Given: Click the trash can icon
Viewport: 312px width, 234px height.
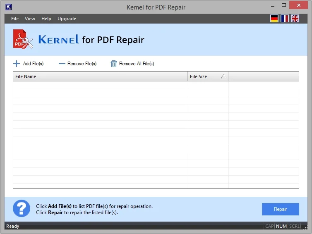Looking at the screenshot, I should (114, 64).
